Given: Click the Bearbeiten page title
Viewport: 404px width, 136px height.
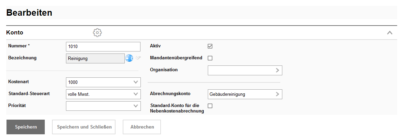Looking at the screenshot, I should pyautogui.click(x=29, y=13).
